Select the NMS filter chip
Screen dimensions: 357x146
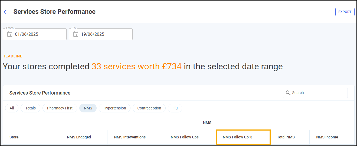pyautogui.click(x=88, y=108)
